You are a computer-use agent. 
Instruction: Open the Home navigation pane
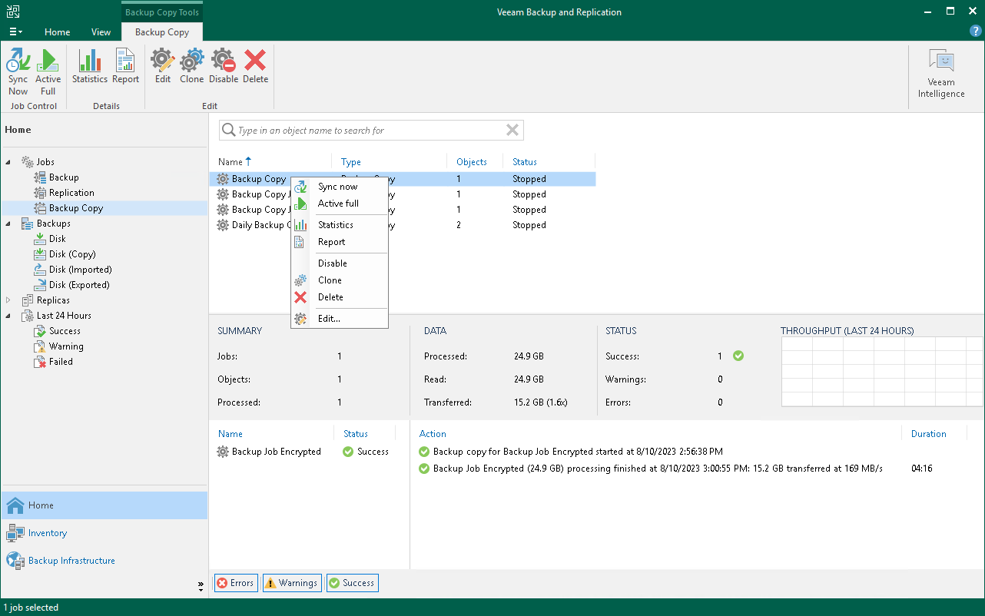click(104, 505)
